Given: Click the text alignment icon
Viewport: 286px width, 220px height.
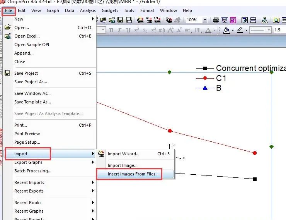Looking at the screenshot, I should click(188, 30).
